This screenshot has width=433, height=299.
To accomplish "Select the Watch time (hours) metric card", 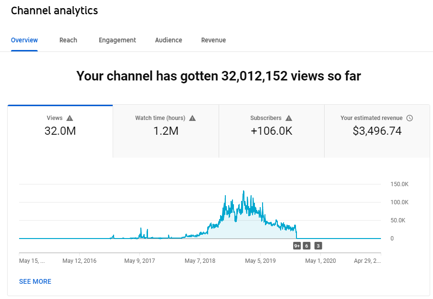I will 166,131.
